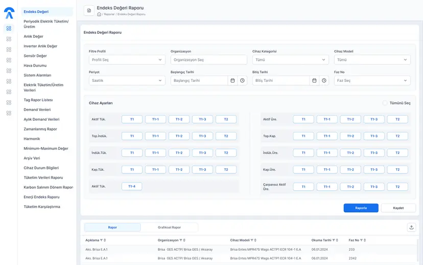Click the filter icon on the Okuma Tarihi column

tap(334, 240)
